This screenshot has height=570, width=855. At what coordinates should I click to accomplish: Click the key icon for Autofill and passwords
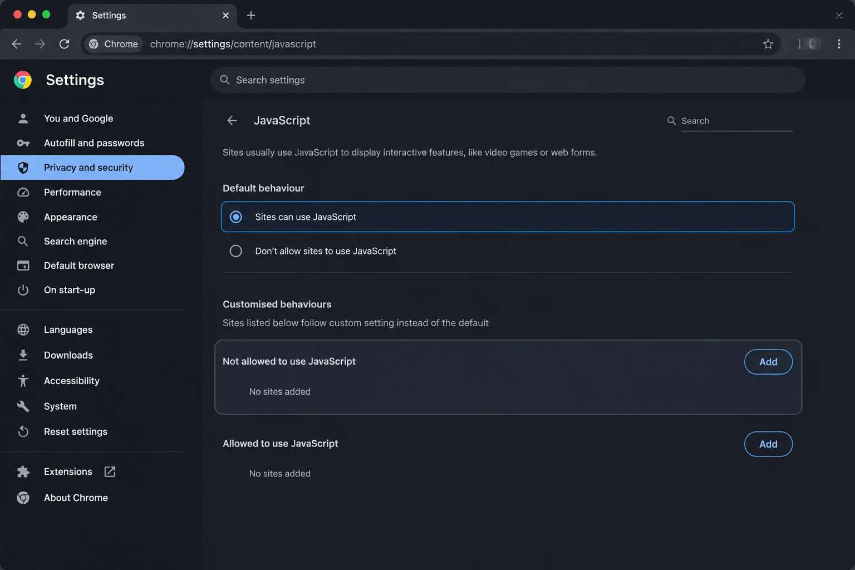pos(23,143)
